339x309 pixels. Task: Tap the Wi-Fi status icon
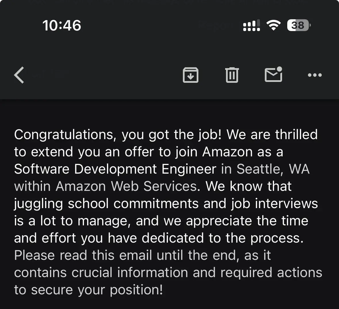[273, 25]
